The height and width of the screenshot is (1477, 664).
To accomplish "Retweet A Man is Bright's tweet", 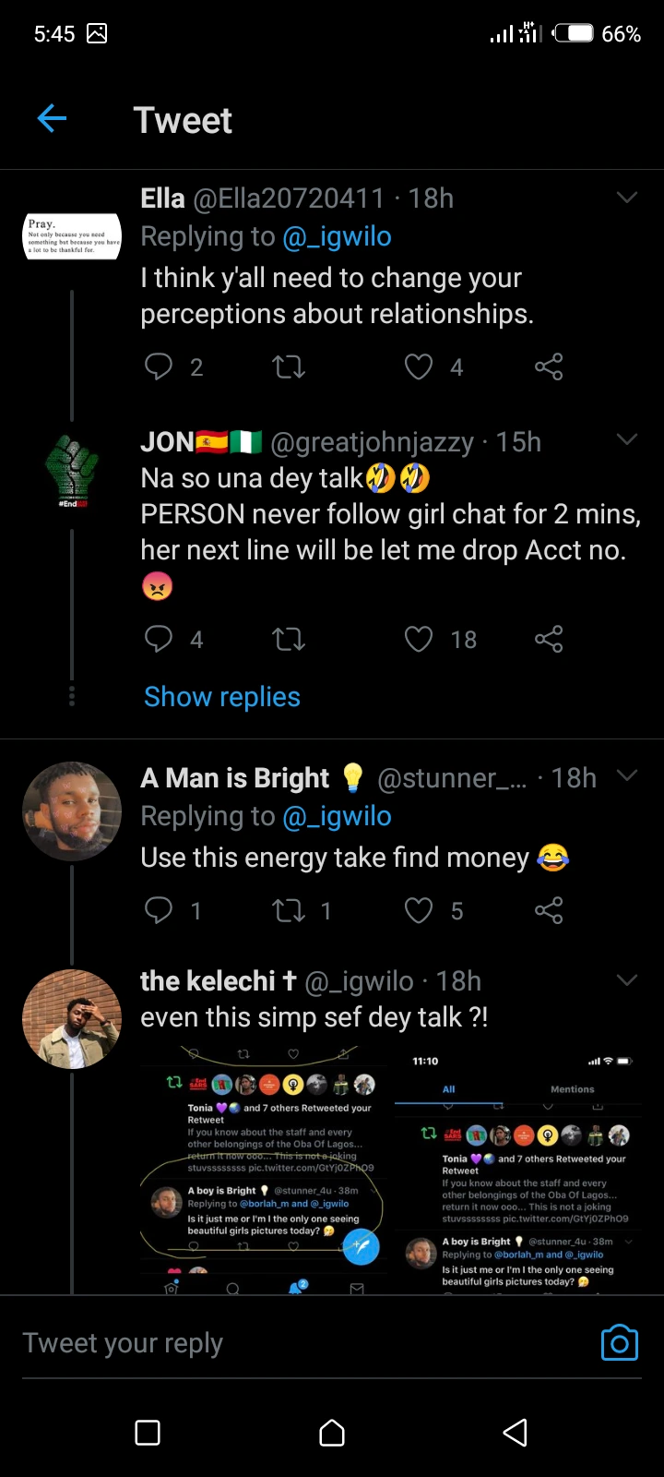I will [x=289, y=911].
